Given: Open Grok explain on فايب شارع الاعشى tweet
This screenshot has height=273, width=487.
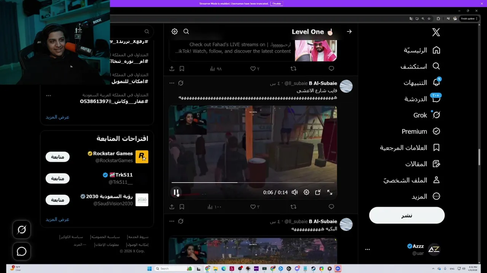Looking at the screenshot, I should [181, 83].
